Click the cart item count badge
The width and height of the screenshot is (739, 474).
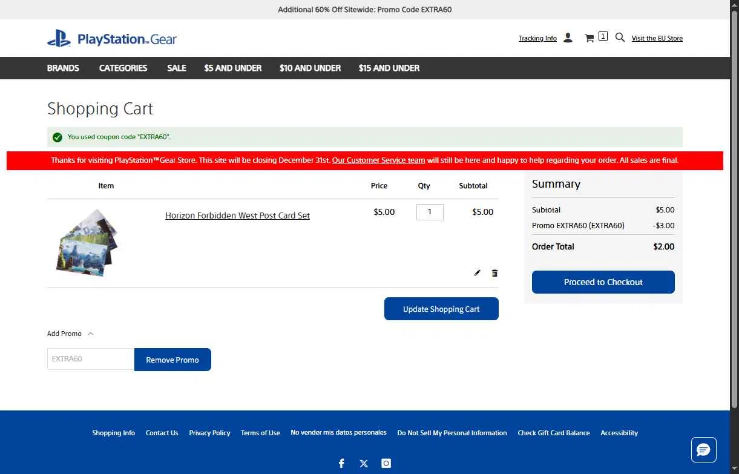point(603,36)
